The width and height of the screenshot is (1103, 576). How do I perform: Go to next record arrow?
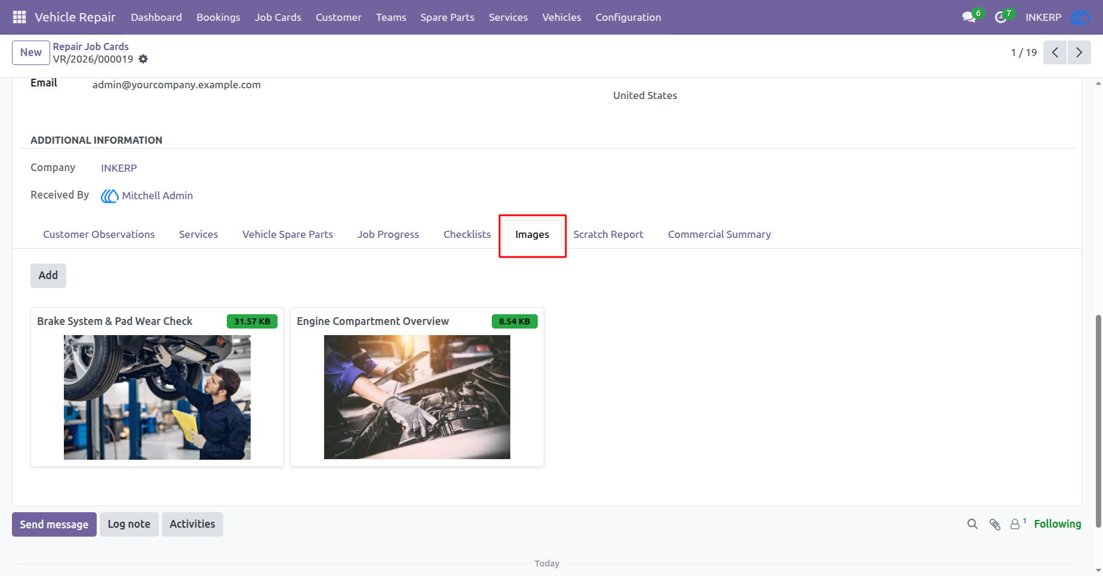(1079, 52)
